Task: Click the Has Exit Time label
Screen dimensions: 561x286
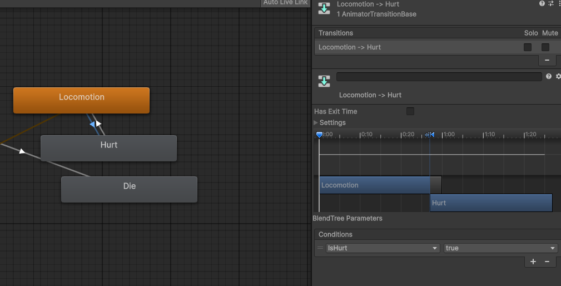Action: click(336, 111)
